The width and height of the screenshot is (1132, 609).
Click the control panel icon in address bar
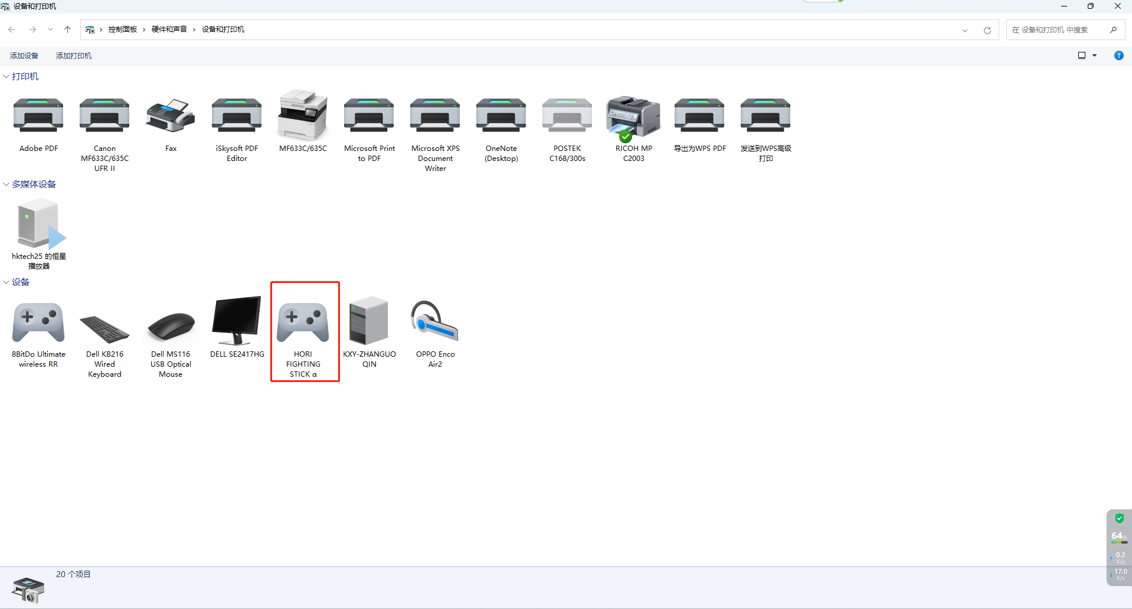pos(90,29)
